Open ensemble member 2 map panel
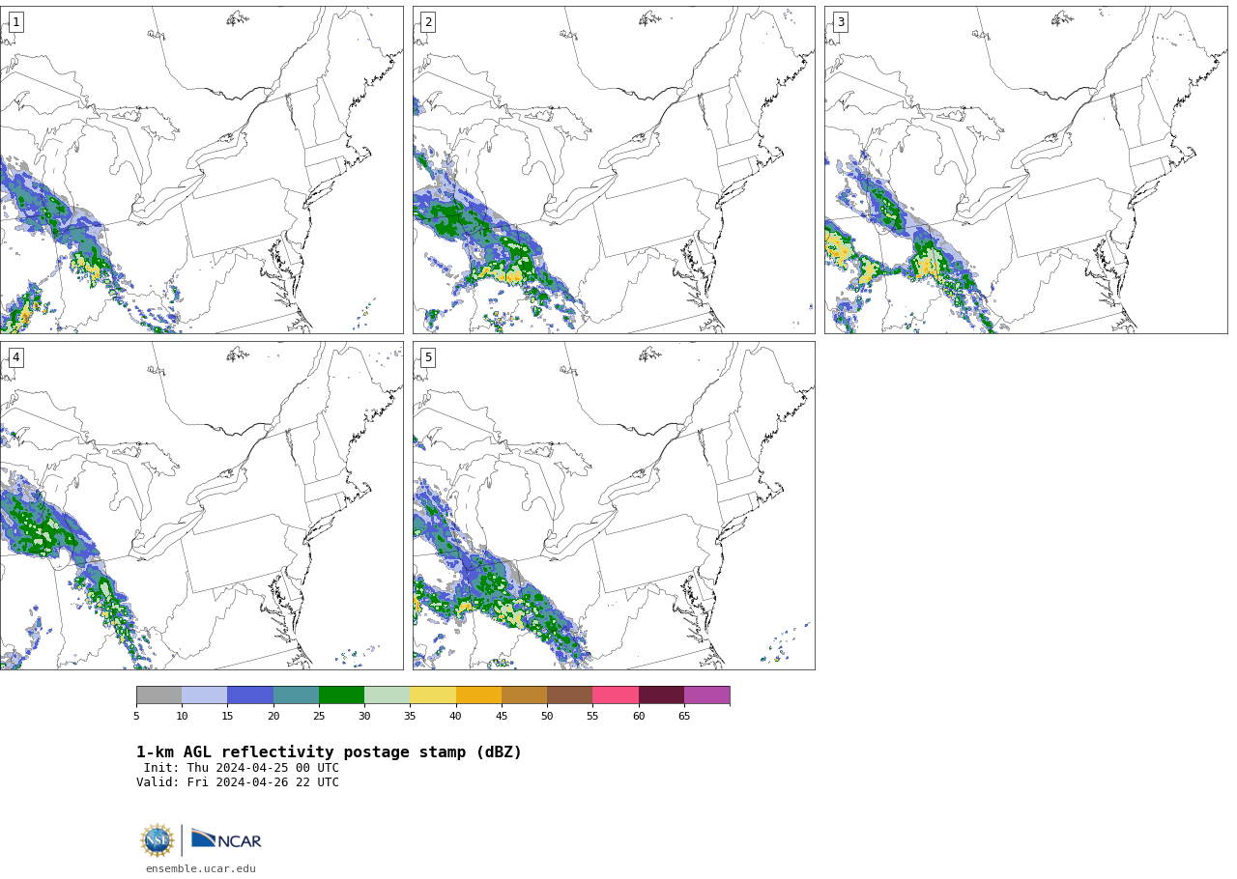The height and width of the screenshot is (879, 1237). click(614, 170)
